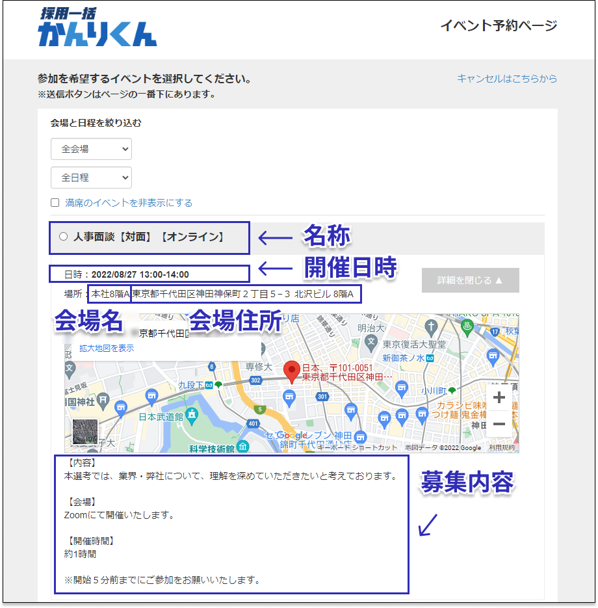Image resolution: width=598 pixels, height=608 pixels.
Task: Collapse the event details with 詳細を閉じる
Action: (470, 280)
